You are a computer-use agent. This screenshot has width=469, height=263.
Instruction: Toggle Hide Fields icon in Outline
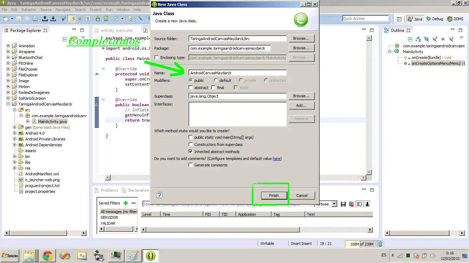click(426, 39)
